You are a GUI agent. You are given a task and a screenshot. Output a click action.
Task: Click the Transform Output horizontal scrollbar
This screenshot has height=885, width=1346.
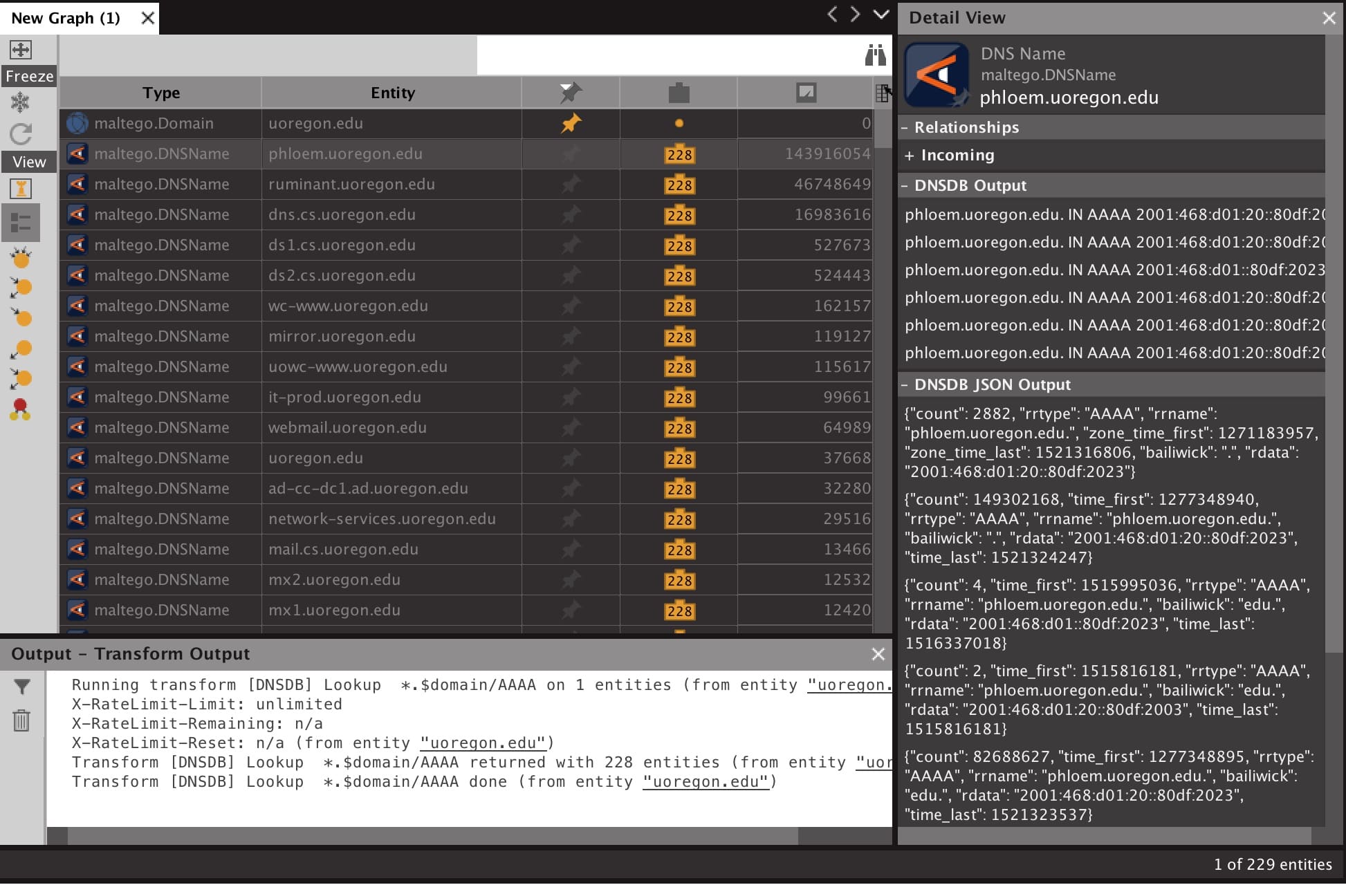click(x=432, y=836)
